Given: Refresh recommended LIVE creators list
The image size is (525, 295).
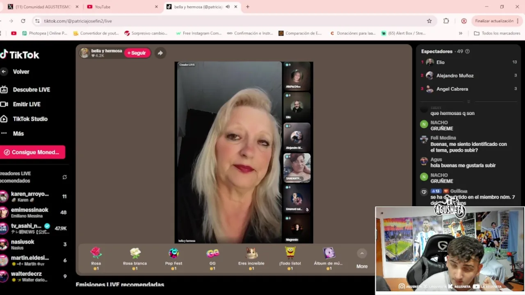Looking at the screenshot, I should (64, 177).
